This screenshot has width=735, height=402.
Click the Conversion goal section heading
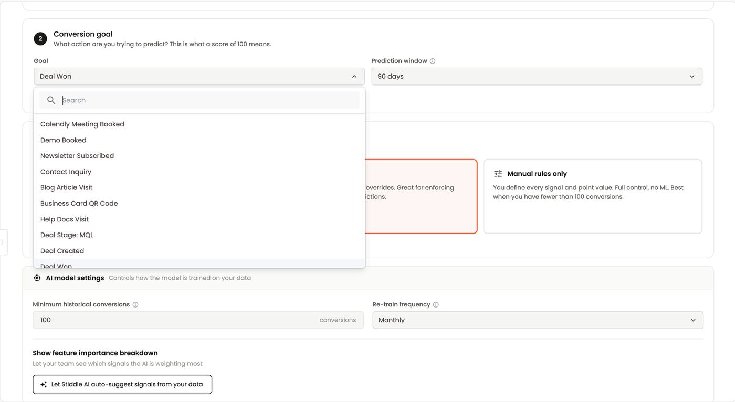(83, 34)
